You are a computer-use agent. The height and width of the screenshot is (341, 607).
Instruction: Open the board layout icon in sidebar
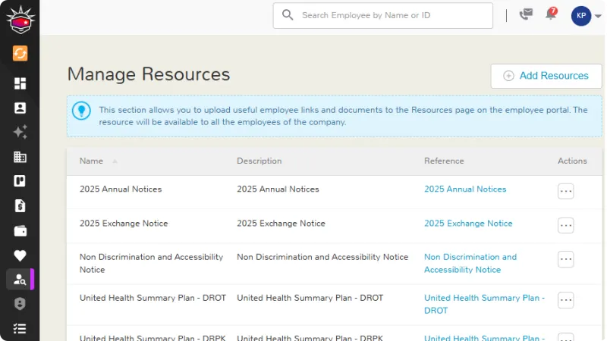[20, 181]
